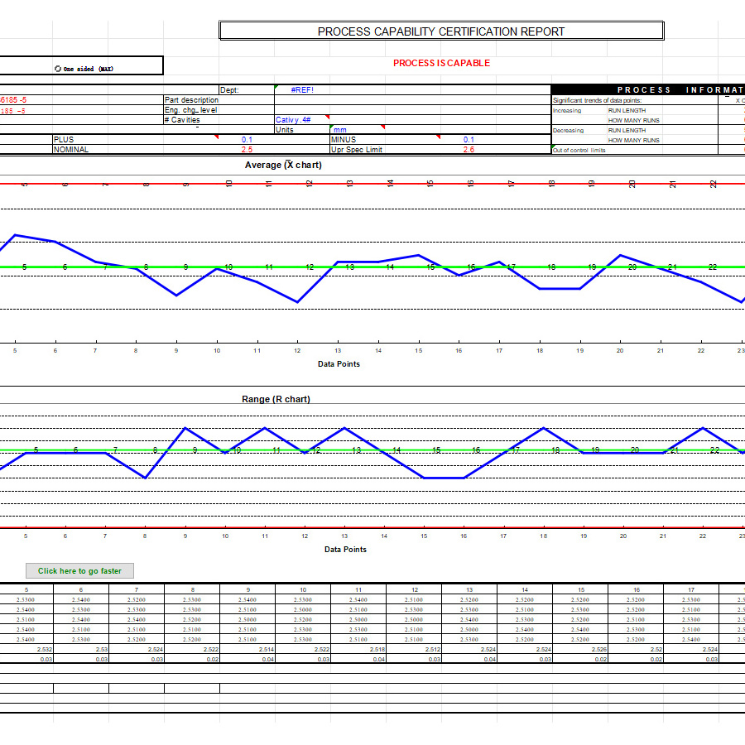Click the 'PROCESS IS CAPABLE' status text
The width and height of the screenshot is (745, 745).
[441, 63]
